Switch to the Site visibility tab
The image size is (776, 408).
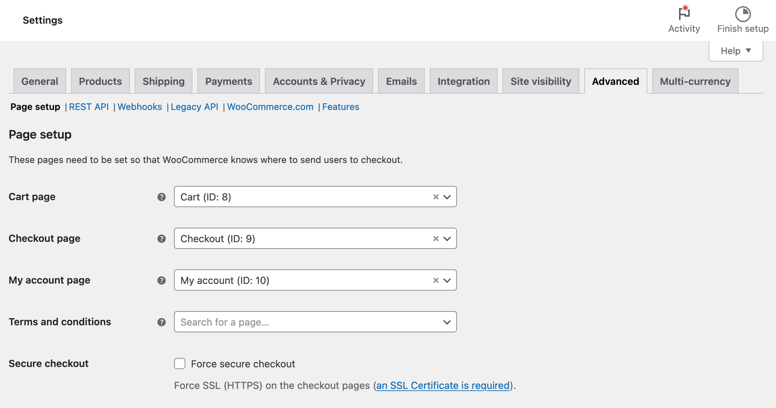coord(540,81)
